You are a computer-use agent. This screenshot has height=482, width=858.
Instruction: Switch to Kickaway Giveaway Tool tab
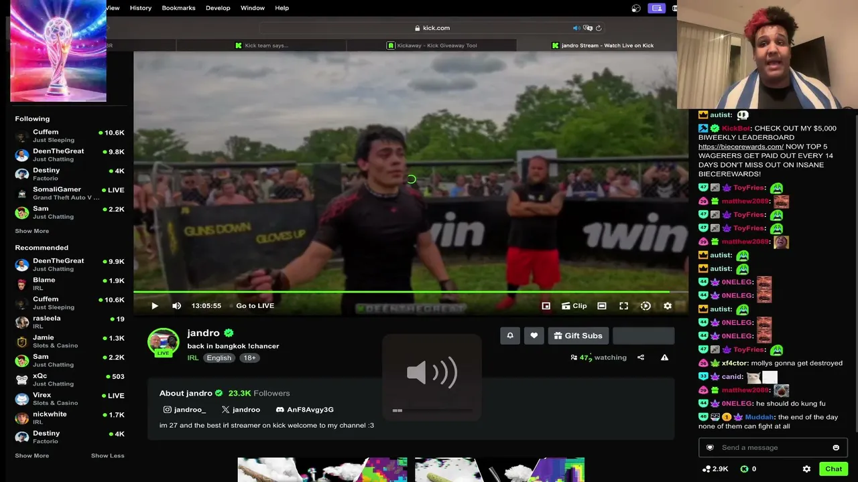pos(432,46)
